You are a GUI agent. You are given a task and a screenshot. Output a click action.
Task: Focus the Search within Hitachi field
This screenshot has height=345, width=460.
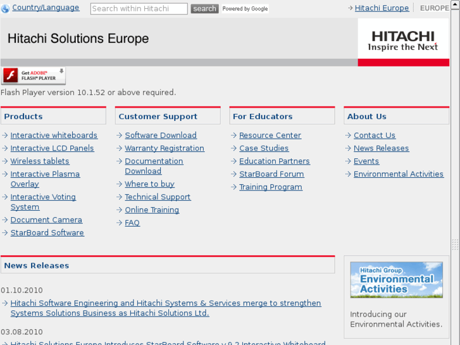coord(139,8)
